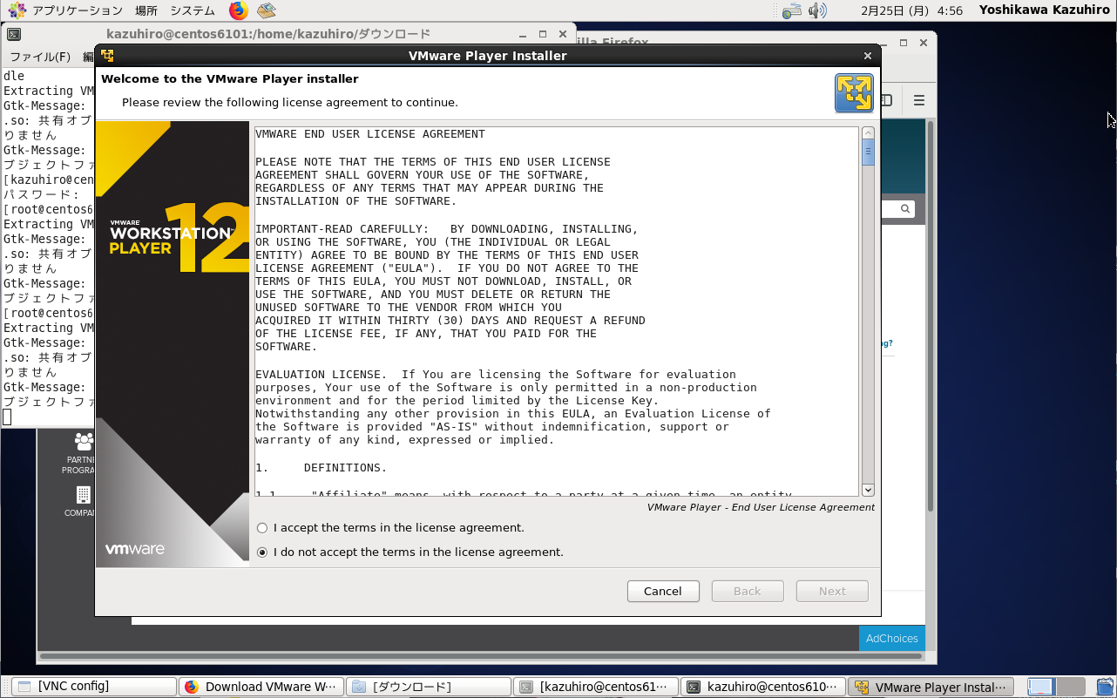Viewport: 1117px width, 698px height.
Task: Click the AdChoices link
Action: 891,638
